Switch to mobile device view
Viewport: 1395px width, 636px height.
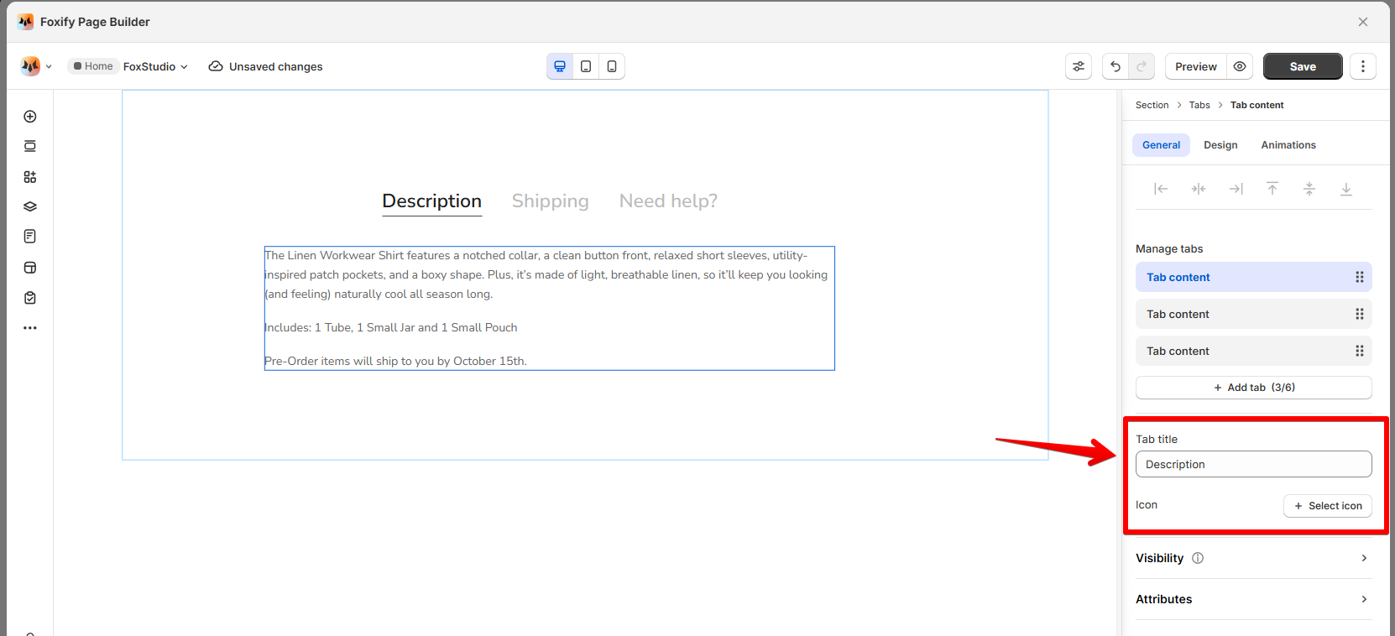pos(612,66)
